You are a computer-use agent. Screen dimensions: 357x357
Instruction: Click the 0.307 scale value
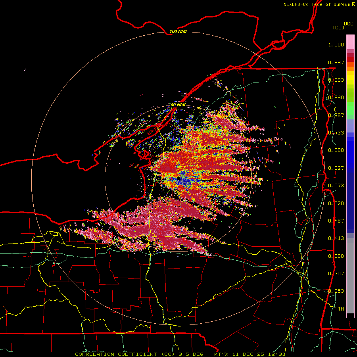336,274
